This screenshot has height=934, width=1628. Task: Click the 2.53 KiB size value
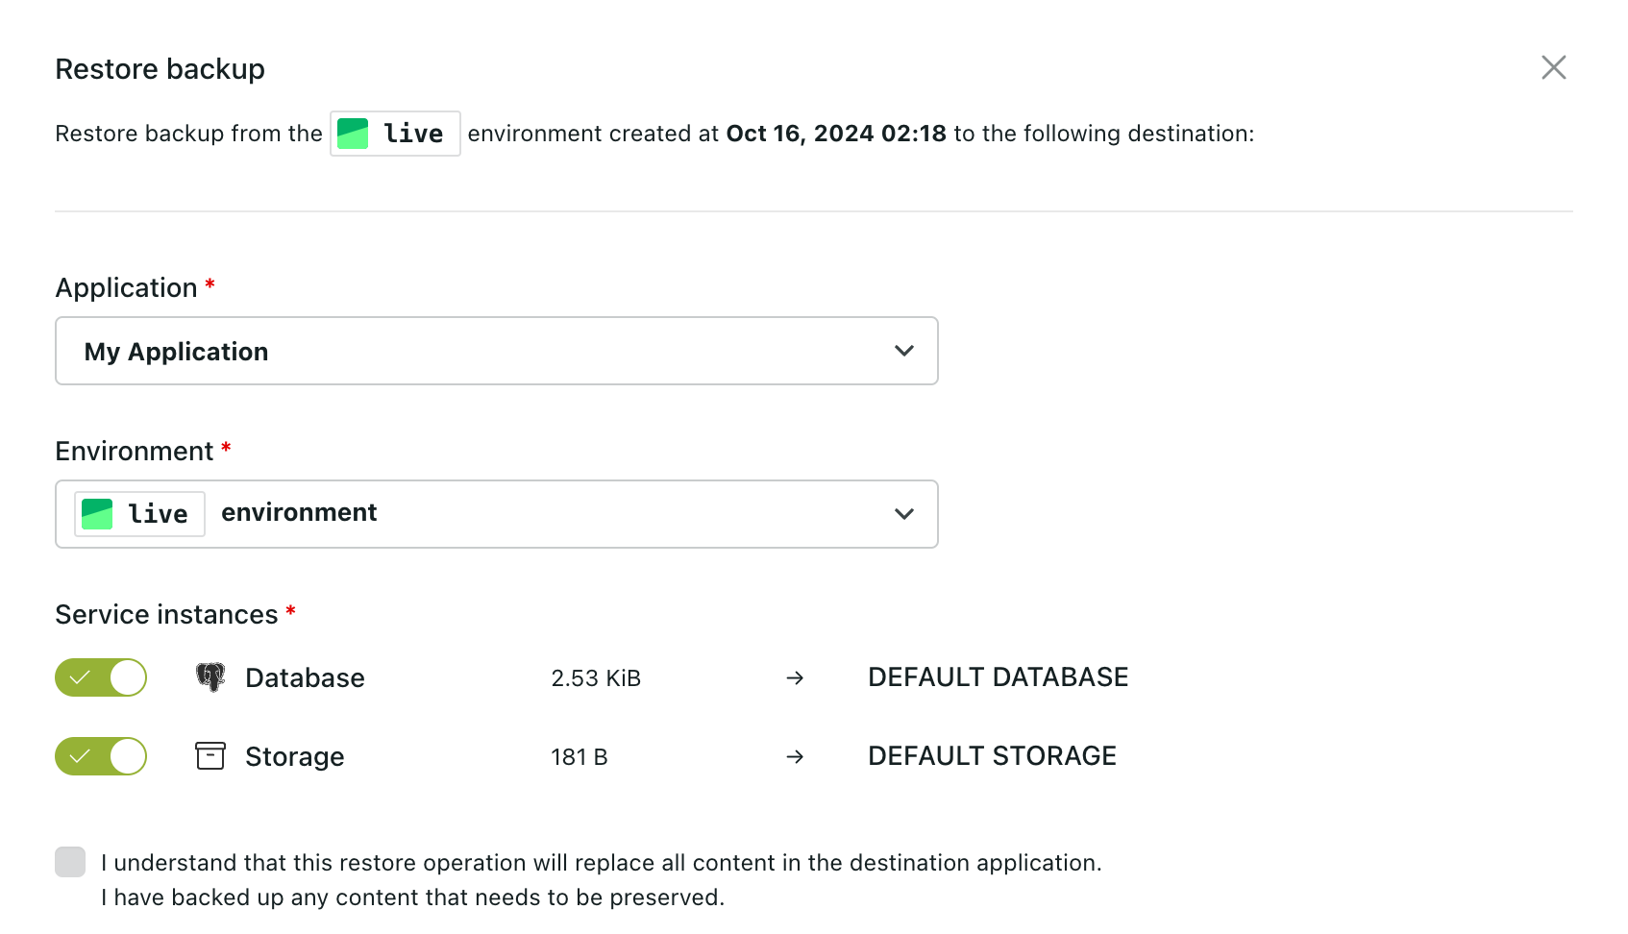pos(596,678)
